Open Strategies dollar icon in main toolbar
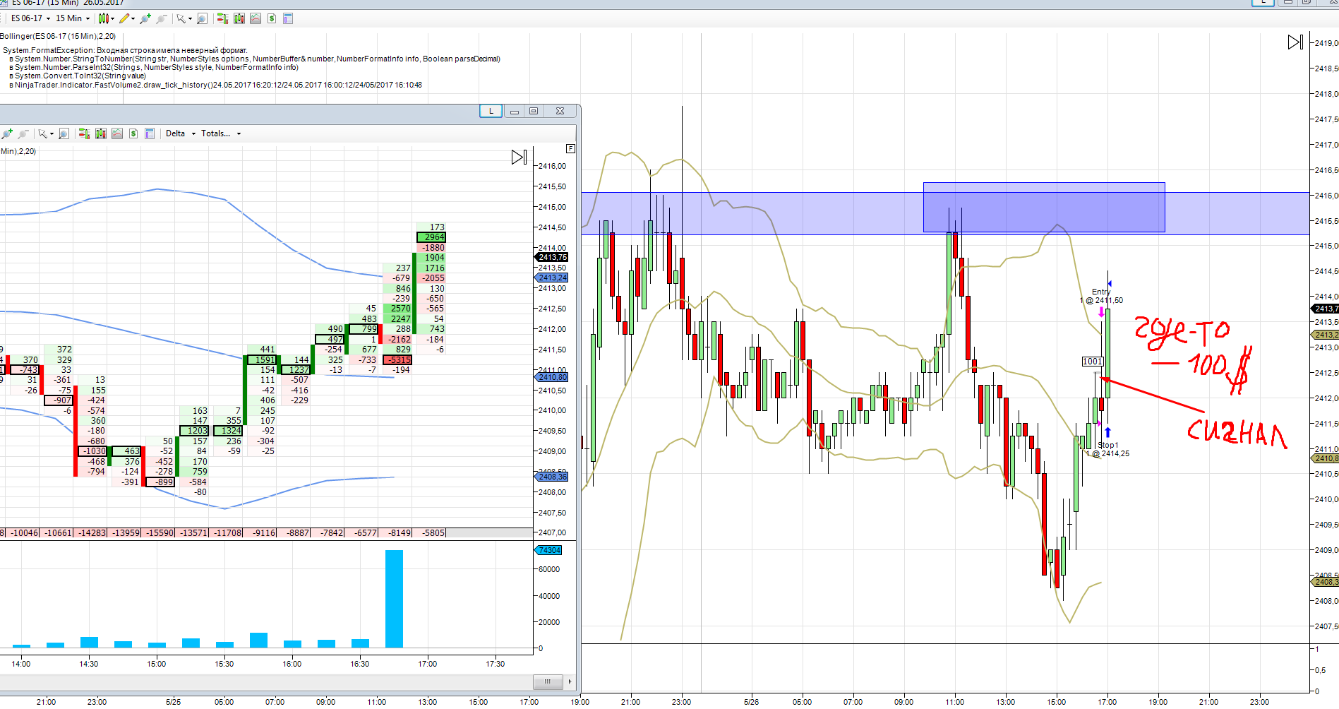Image resolution: width=1339 pixels, height=709 pixels. point(272,18)
